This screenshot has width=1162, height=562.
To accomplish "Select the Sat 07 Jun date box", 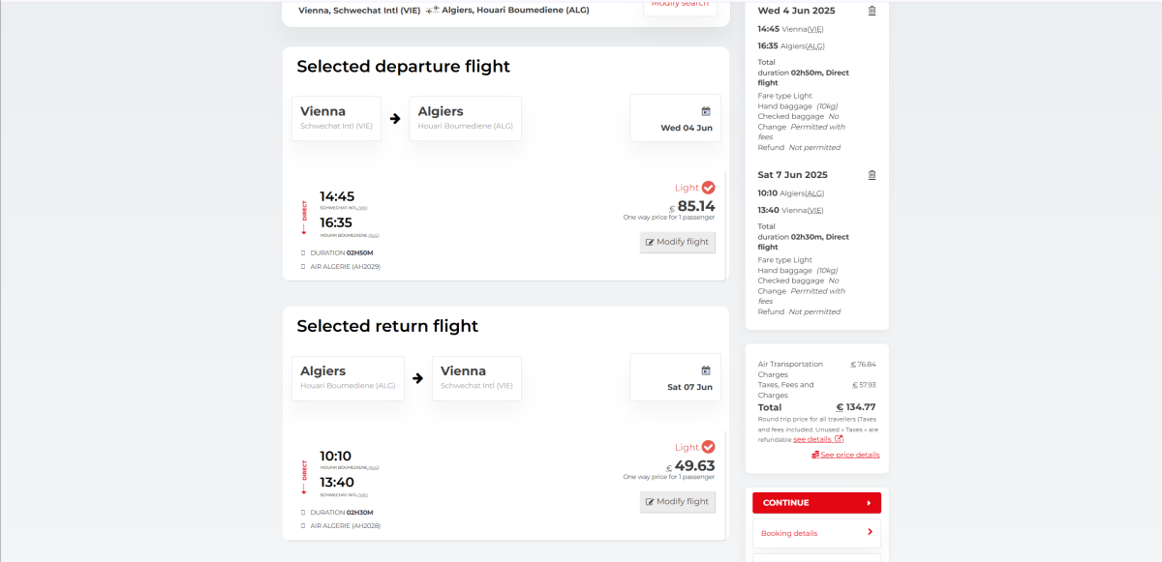I will point(675,377).
